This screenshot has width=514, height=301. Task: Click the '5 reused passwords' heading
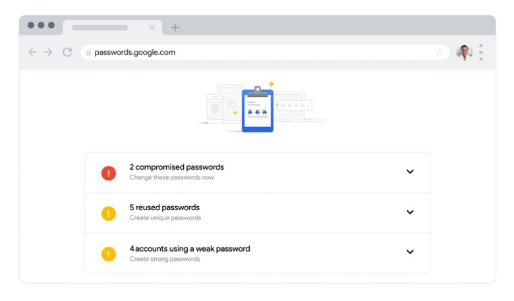(x=164, y=207)
